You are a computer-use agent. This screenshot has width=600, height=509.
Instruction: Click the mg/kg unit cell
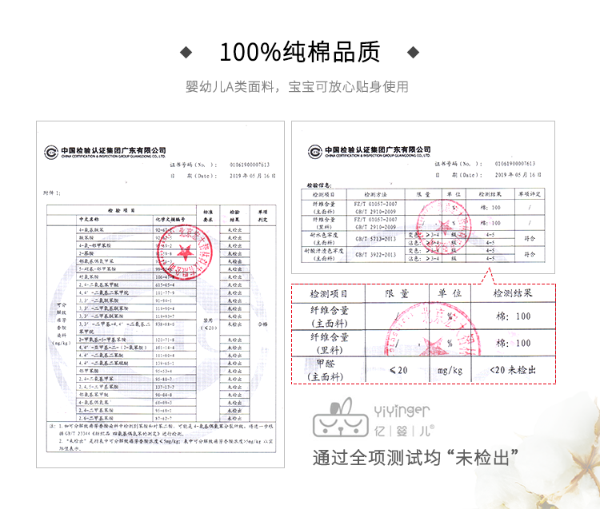coord(454,370)
